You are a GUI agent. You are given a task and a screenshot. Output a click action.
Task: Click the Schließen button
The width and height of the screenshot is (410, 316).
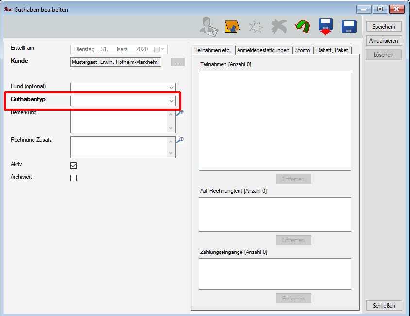(x=383, y=306)
